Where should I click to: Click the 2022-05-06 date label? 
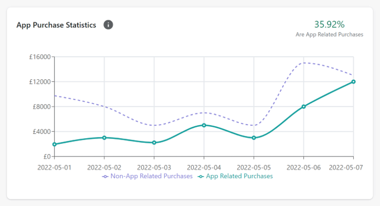coord(303,167)
